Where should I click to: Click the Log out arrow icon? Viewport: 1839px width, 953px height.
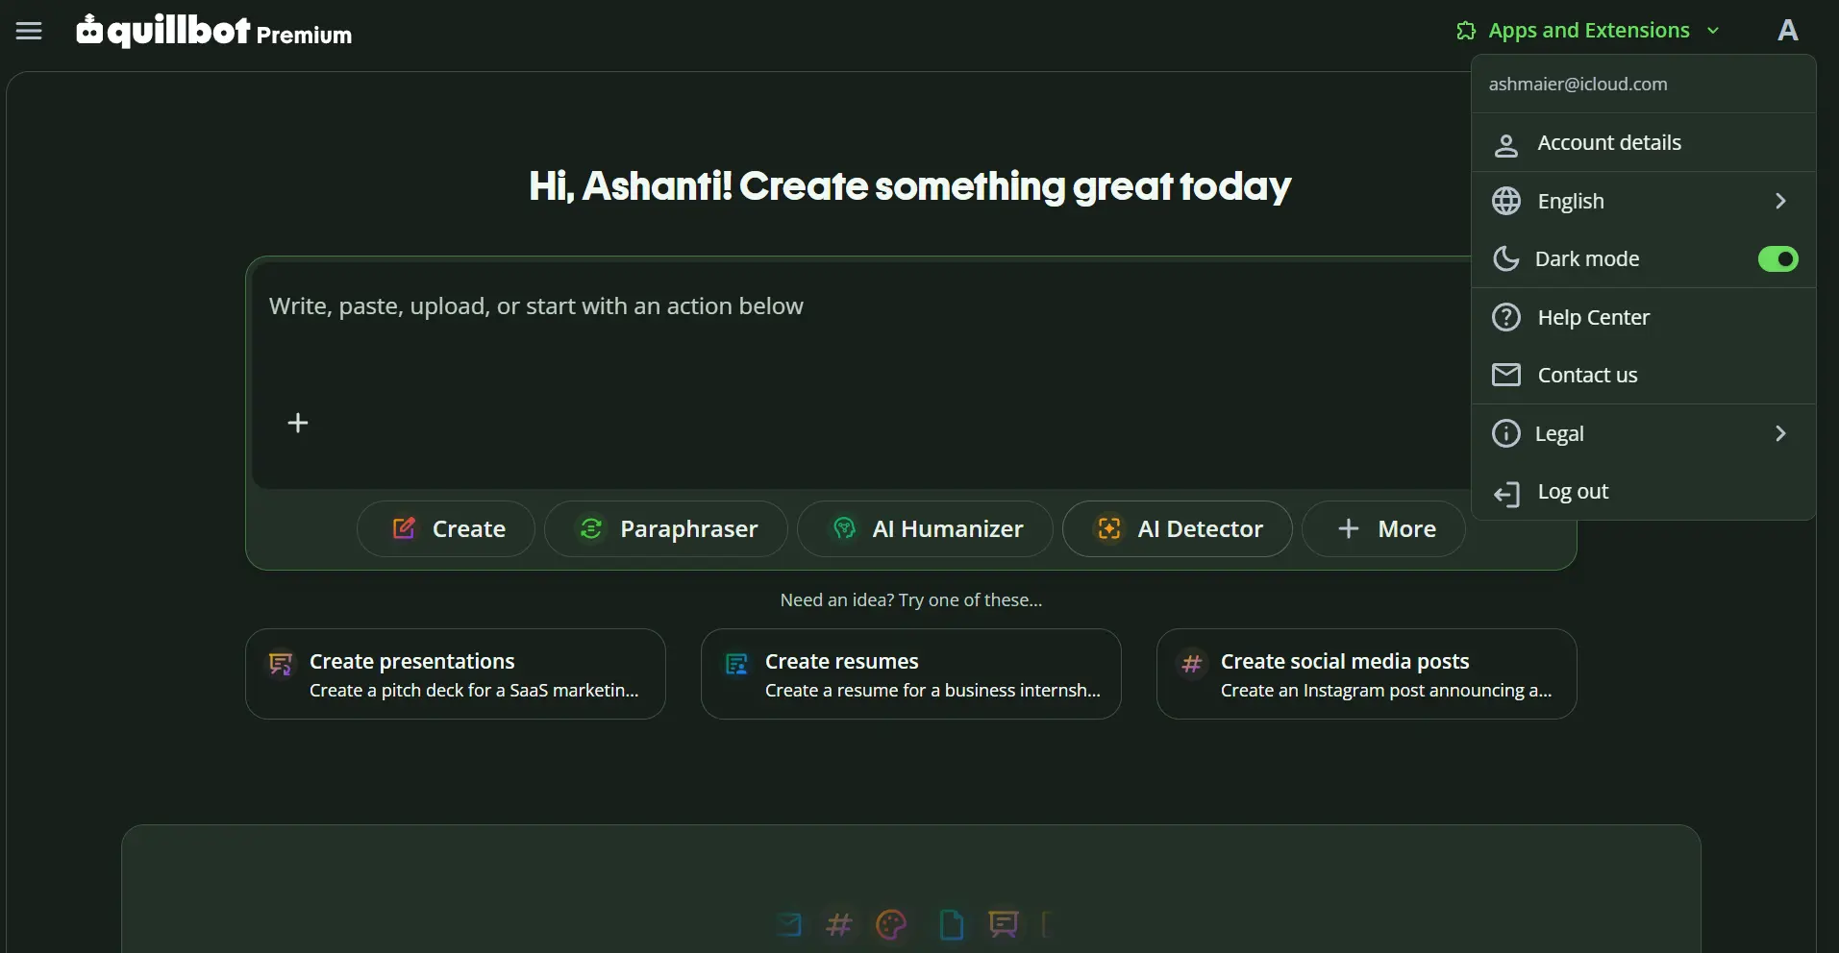tap(1506, 494)
